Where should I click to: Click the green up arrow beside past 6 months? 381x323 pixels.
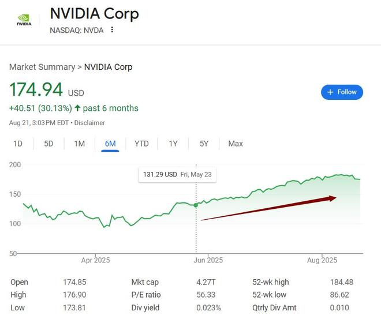(x=77, y=108)
